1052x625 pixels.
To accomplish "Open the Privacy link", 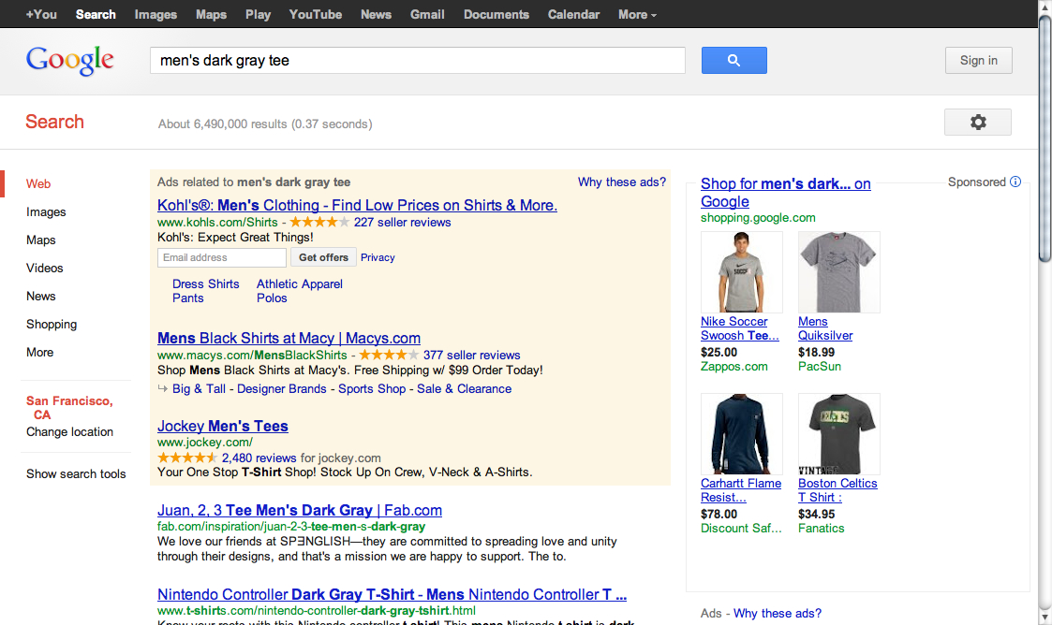I will point(378,257).
